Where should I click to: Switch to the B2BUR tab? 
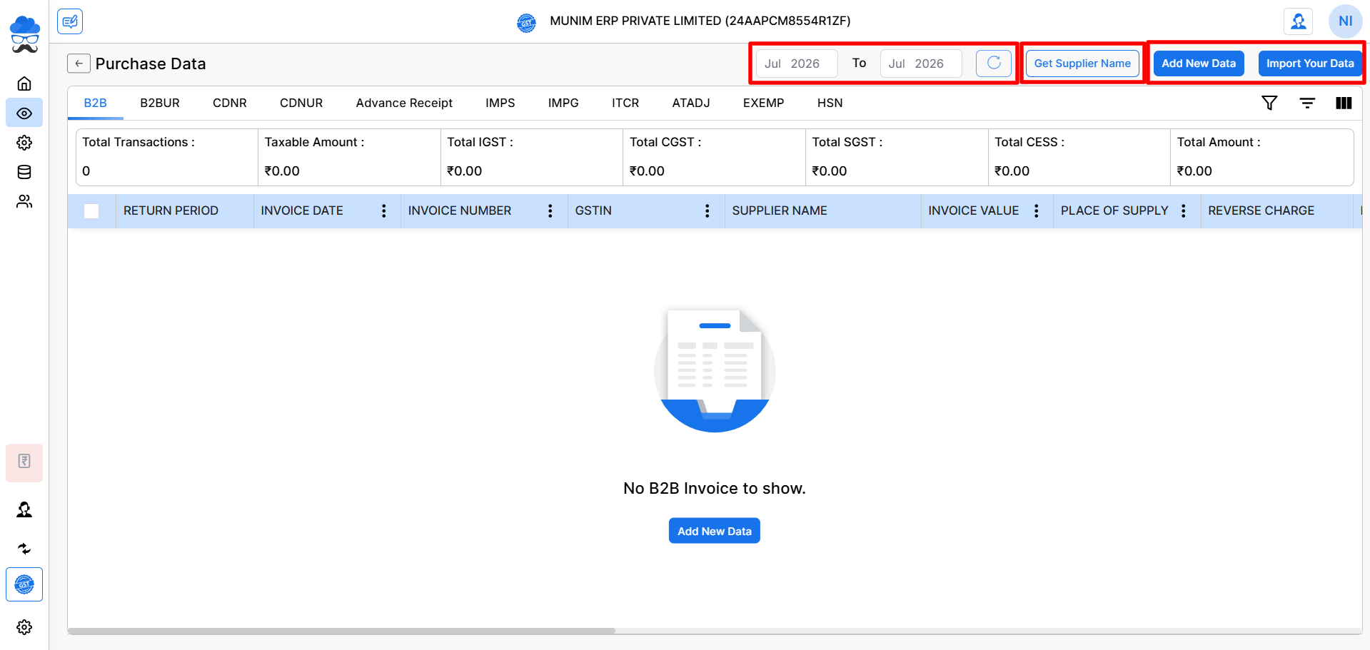coord(160,103)
